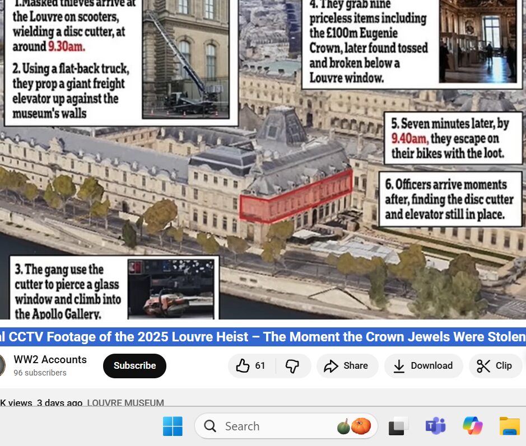Click the disc cutter photo in the video
This screenshot has width=526, height=446.
click(171, 288)
